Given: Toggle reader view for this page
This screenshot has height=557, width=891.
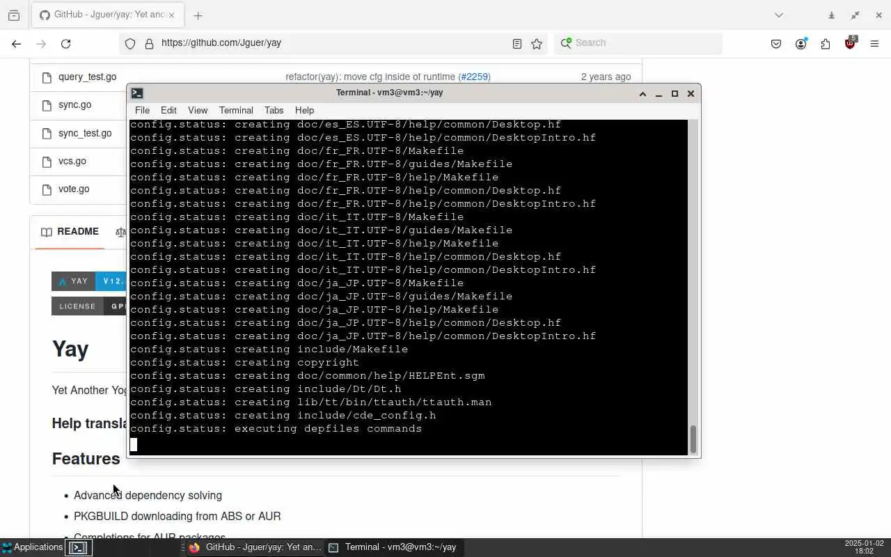Looking at the screenshot, I should 517,43.
